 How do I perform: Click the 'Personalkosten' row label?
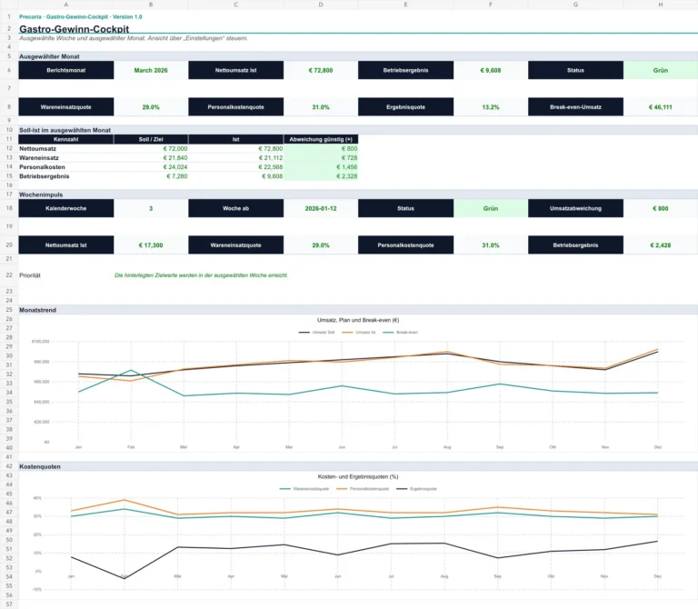[65, 167]
